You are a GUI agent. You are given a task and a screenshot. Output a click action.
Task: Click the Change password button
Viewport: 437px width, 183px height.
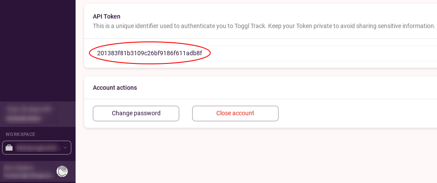click(136, 114)
